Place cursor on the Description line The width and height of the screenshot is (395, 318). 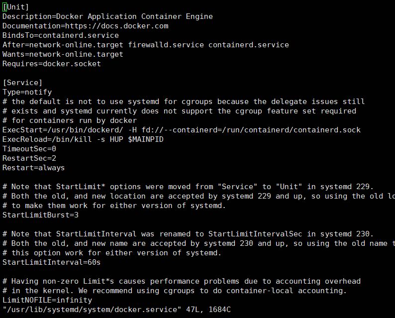pyautogui.click(x=107, y=16)
